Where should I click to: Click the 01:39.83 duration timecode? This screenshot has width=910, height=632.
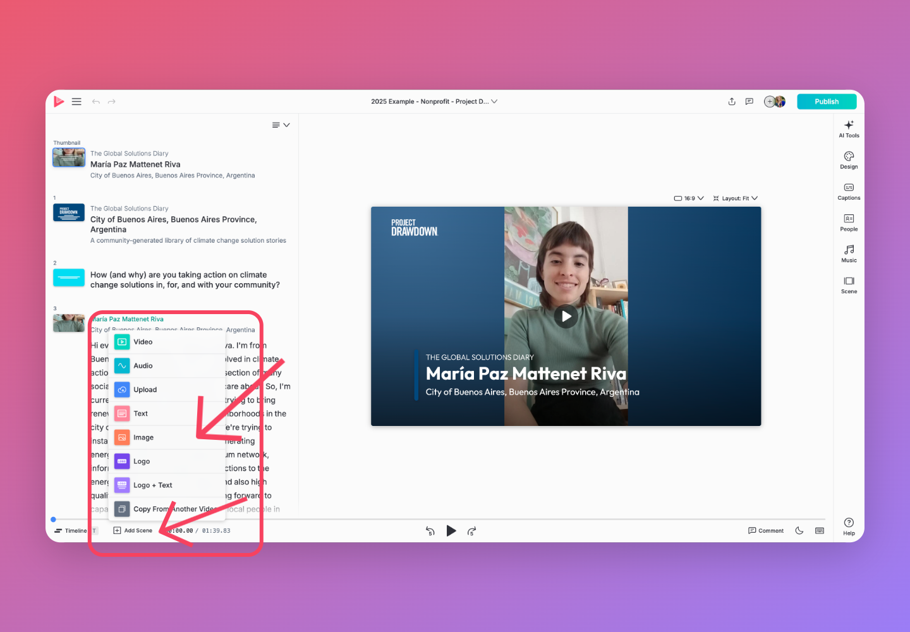[216, 531]
